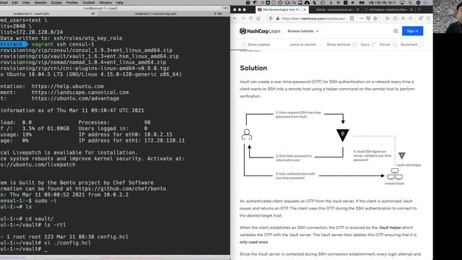This screenshot has width=462, height=260.
Task: Go back in browser history
Action: point(235,18)
